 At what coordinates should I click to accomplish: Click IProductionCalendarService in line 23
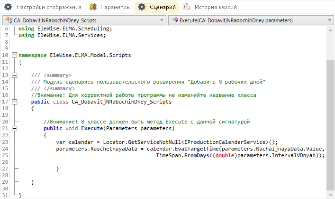(226, 142)
